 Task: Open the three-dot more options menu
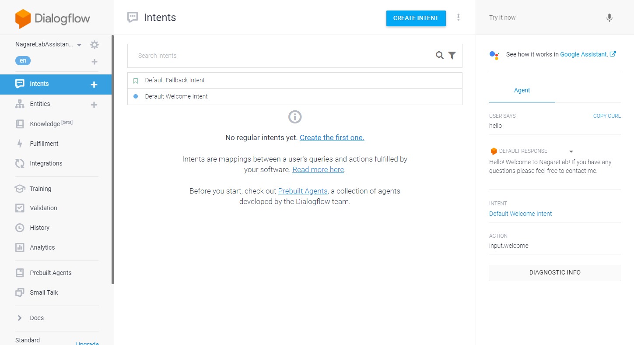point(458,18)
